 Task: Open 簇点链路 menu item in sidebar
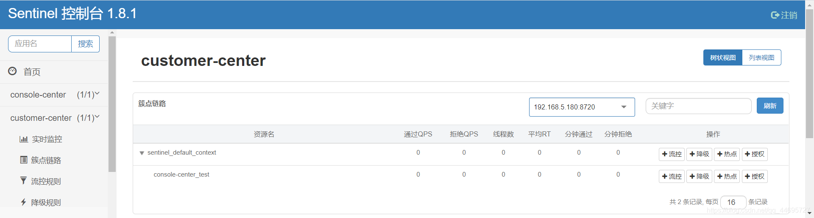click(46, 160)
